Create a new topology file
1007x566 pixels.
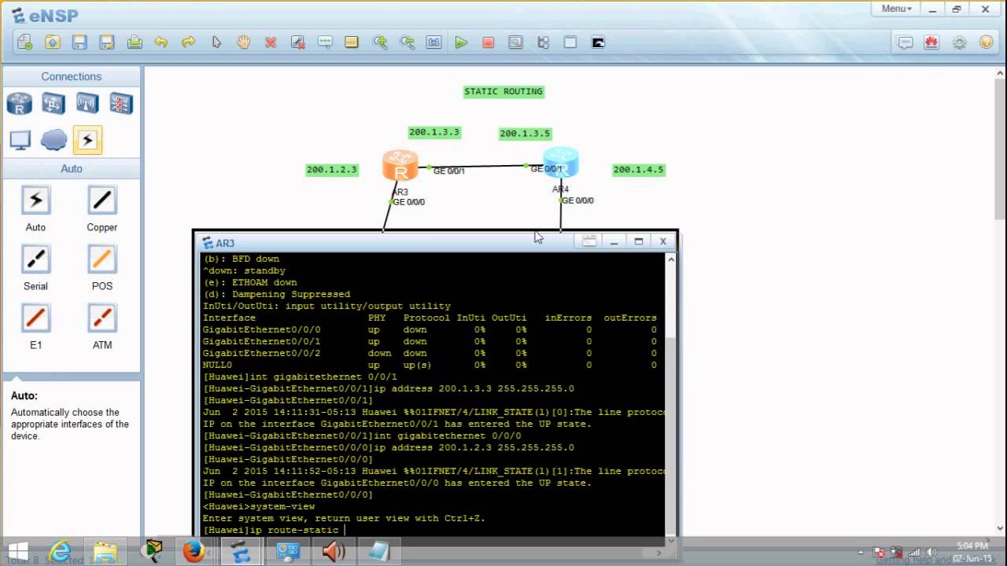(x=24, y=42)
